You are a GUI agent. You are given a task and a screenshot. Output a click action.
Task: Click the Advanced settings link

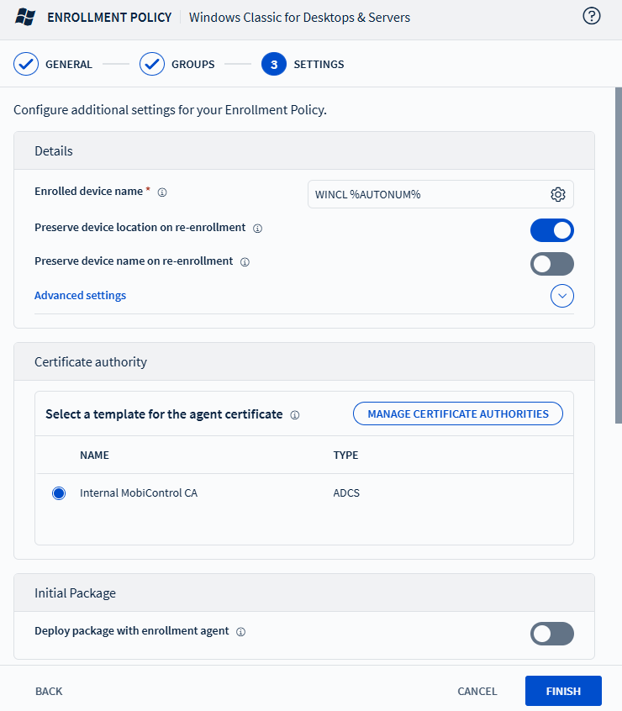pos(80,296)
